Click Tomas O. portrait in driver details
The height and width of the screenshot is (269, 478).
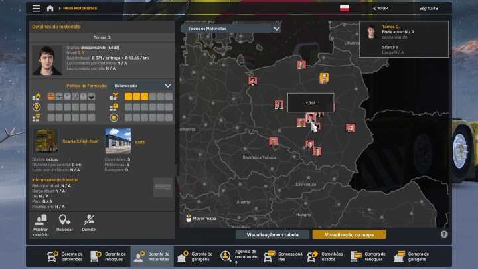47,60
